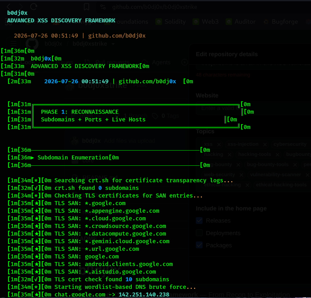Click the GitHub Octocat logo
The height and width of the screenshot is (298, 311).
tap(32, 44)
